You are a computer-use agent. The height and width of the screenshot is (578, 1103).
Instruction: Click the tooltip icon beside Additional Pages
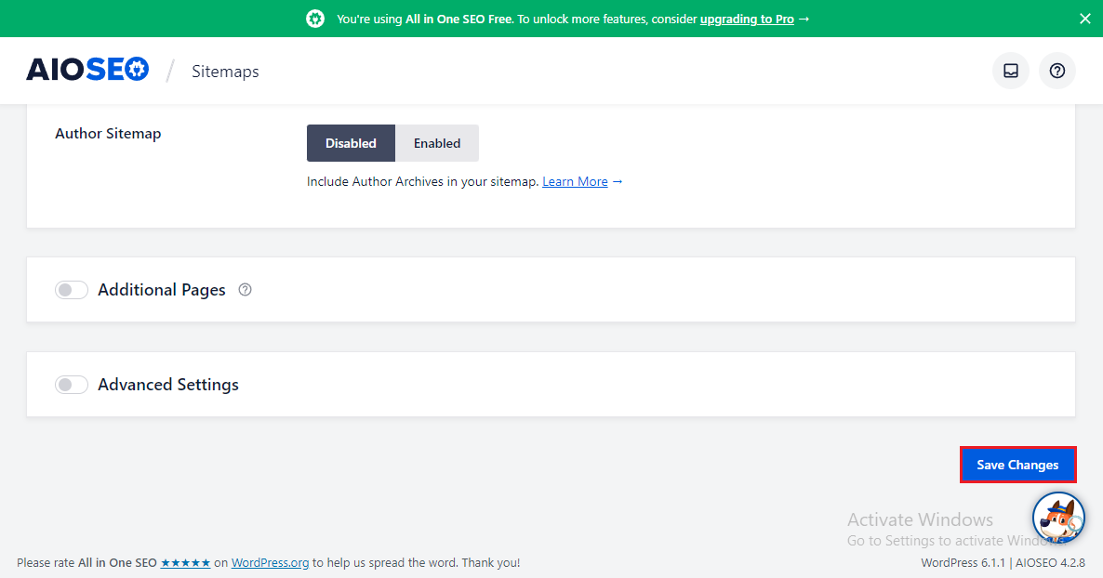[245, 290]
